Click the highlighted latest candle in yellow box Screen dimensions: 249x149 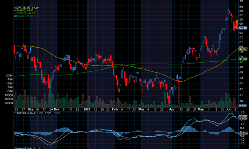pos(237,25)
